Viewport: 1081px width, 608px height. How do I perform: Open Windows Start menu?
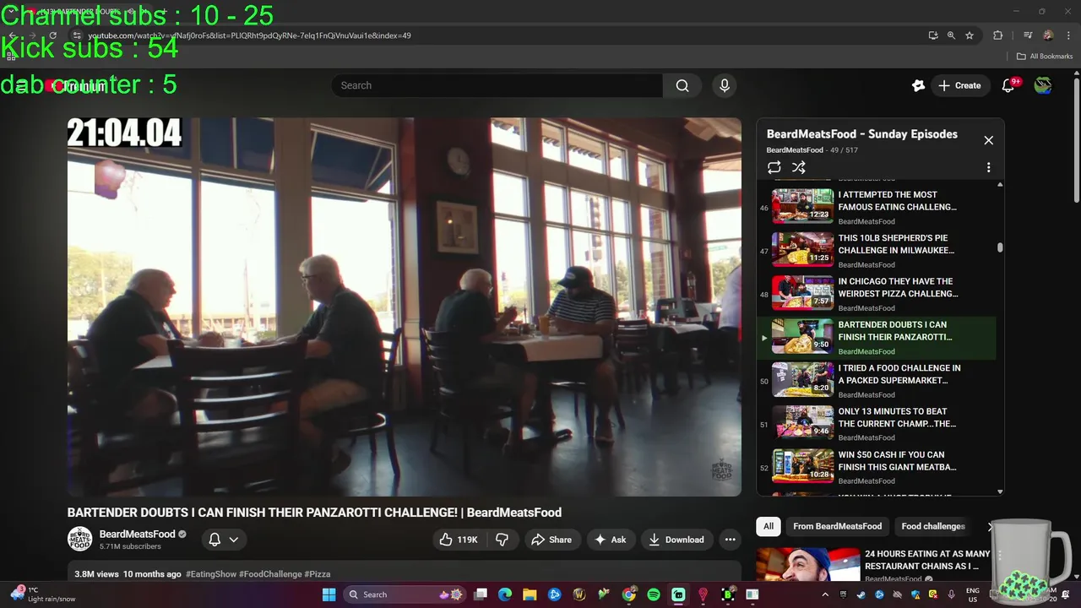click(x=329, y=594)
